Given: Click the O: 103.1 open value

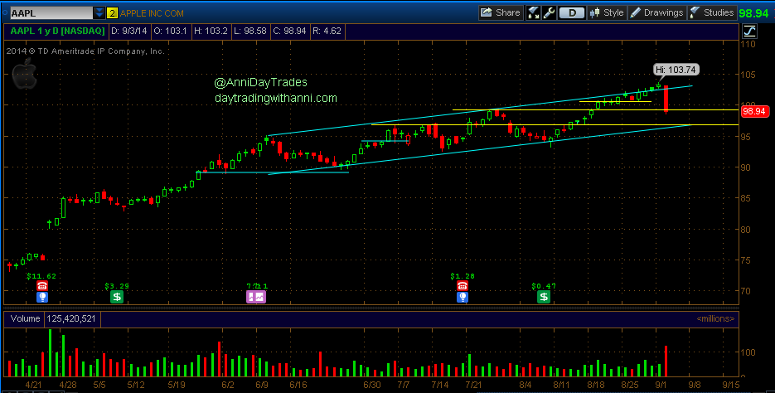Looking at the screenshot, I should point(171,32).
